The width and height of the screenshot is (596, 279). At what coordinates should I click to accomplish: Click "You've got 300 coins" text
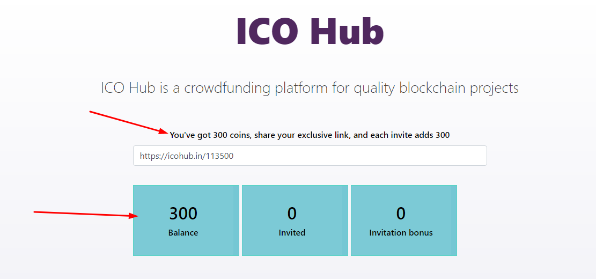coord(210,135)
